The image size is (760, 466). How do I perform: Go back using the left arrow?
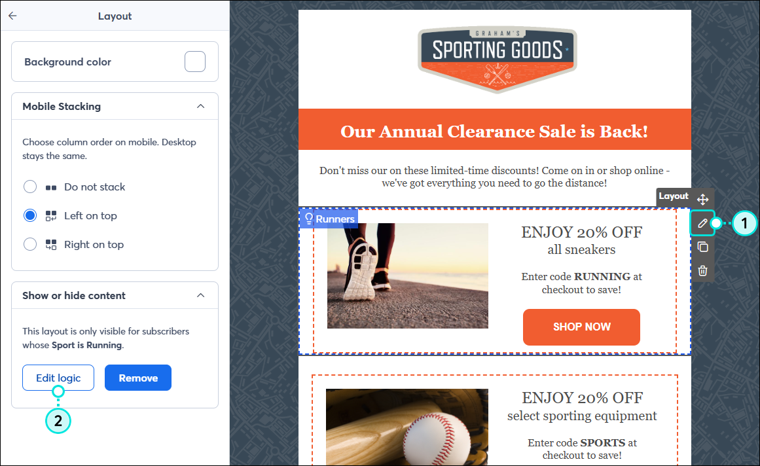(12, 16)
